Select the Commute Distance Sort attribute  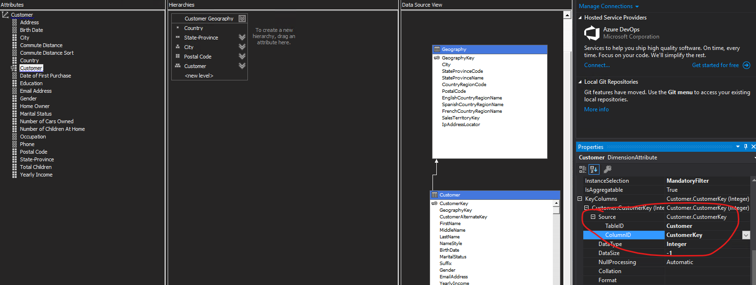point(47,53)
